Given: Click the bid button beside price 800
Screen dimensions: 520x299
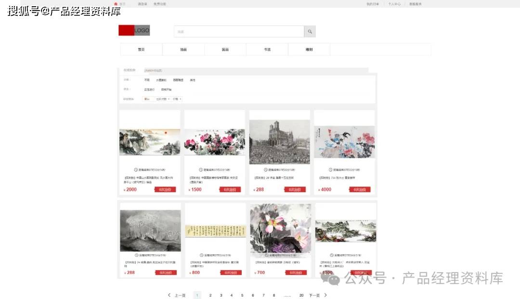Looking at the screenshot, I should pyautogui.click(x=231, y=273).
